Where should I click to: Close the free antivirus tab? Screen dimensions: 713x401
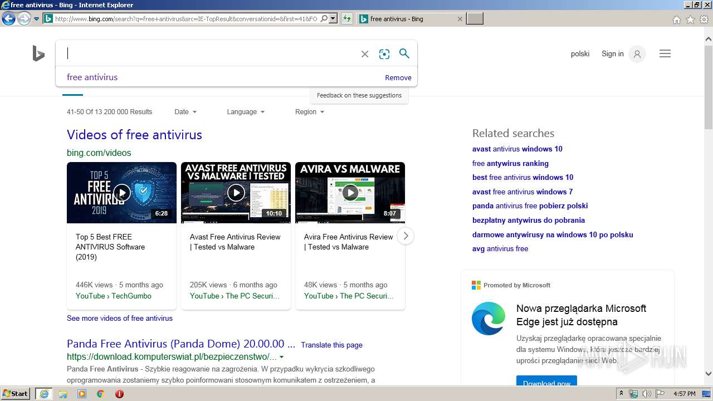[460, 19]
